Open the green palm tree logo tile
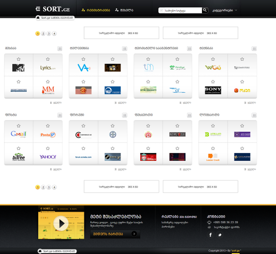Screen dimensions: 276x254 click(178, 68)
